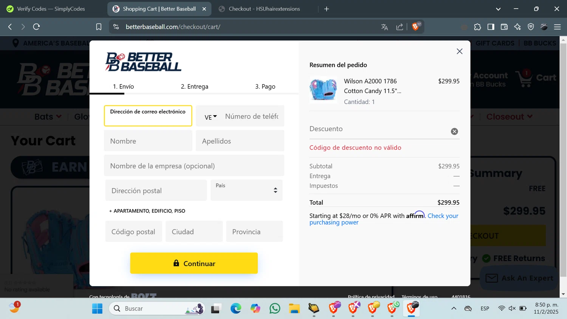Click the Apellidos field
567x319 pixels.
tap(240, 141)
